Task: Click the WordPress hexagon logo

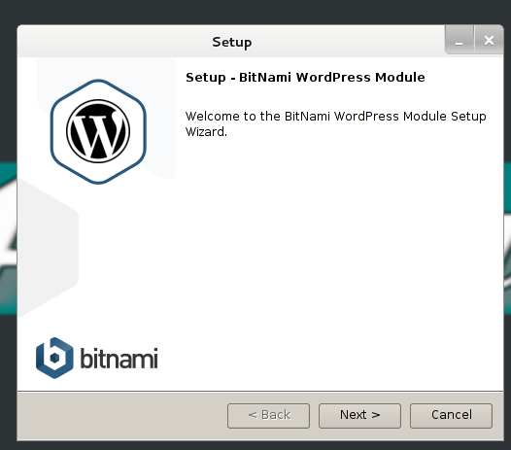Action: pyautogui.click(x=98, y=132)
